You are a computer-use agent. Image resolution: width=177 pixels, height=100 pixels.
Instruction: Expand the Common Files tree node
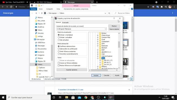(98, 37)
